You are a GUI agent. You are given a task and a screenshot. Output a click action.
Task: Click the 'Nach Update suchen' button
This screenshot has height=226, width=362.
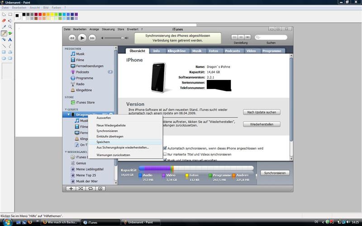click(x=262, y=112)
